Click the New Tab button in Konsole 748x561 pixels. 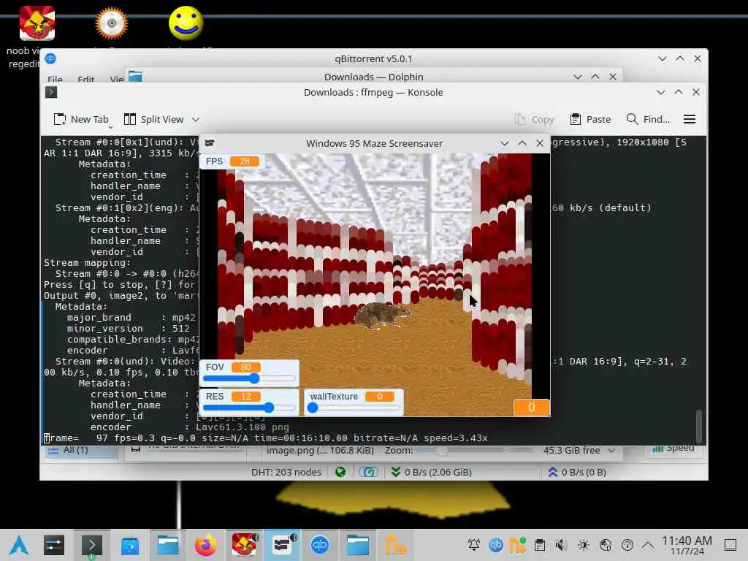tap(82, 119)
